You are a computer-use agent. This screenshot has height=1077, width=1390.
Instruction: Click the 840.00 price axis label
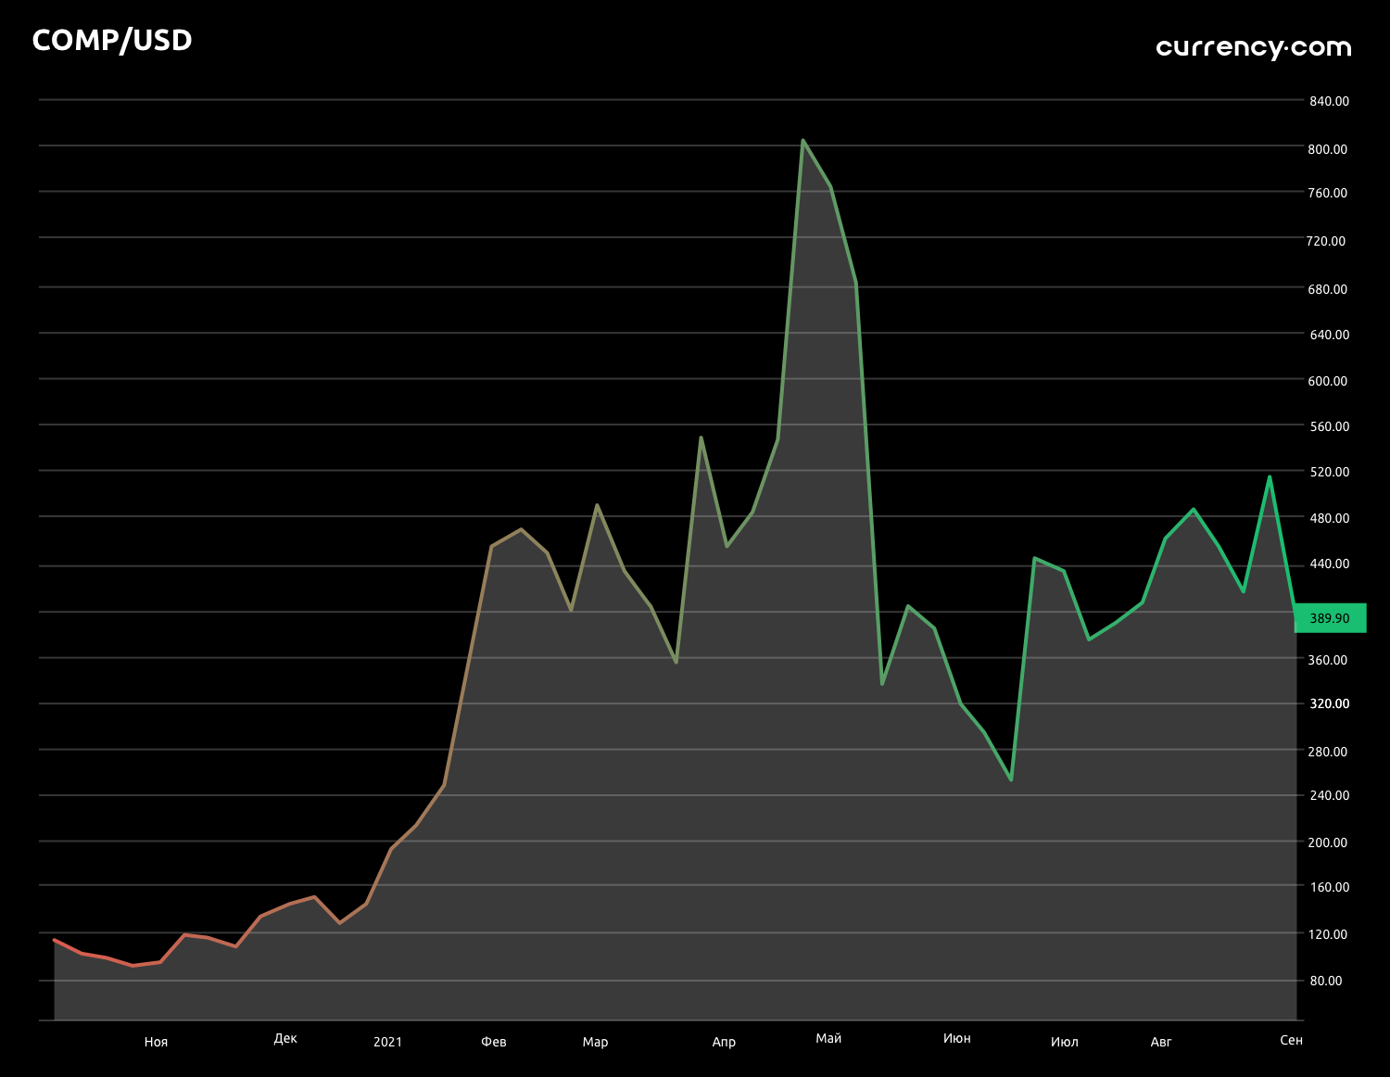pos(1329,101)
